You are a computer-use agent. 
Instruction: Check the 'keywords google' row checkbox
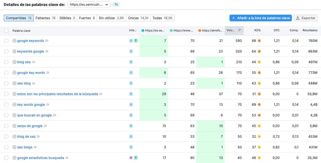click(6, 51)
